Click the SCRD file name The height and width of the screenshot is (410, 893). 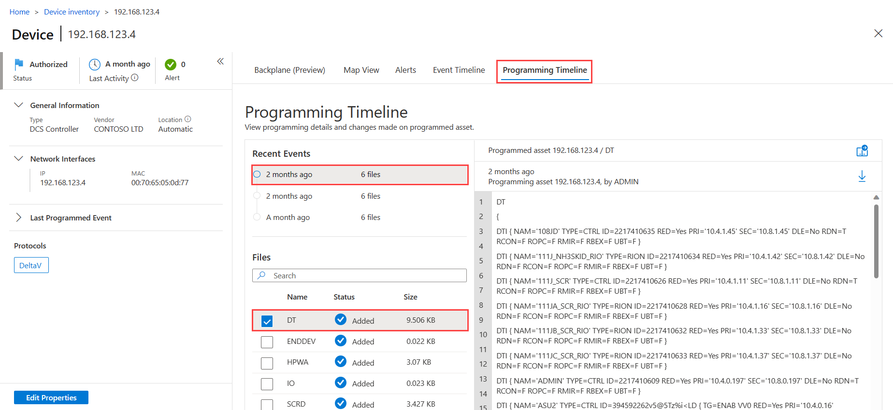[296, 404]
